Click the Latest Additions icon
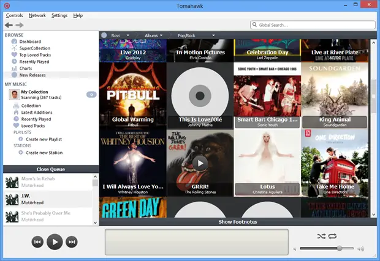 (16, 112)
